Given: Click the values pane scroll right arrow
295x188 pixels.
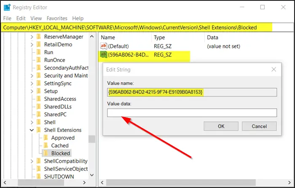Looking at the screenshot, I should tap(290, 183).
